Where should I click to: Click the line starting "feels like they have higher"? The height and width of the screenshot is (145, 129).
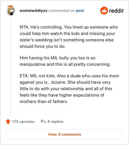coord(62,95)
